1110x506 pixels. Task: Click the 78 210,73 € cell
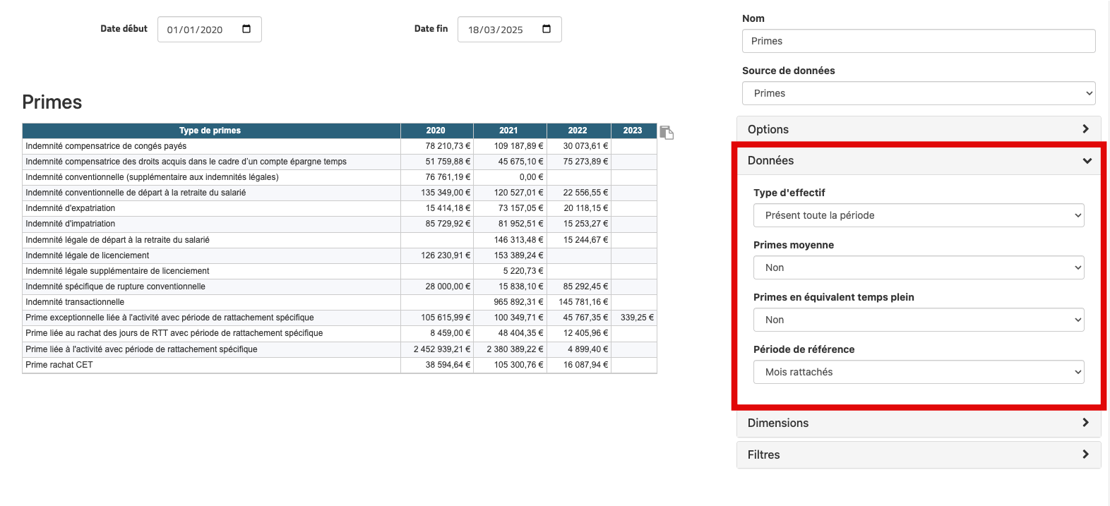(436, 146)
